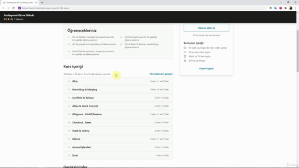Click the star rating icon in header
The width and height of the screenshot is (299, 168).
click(8, 19)
